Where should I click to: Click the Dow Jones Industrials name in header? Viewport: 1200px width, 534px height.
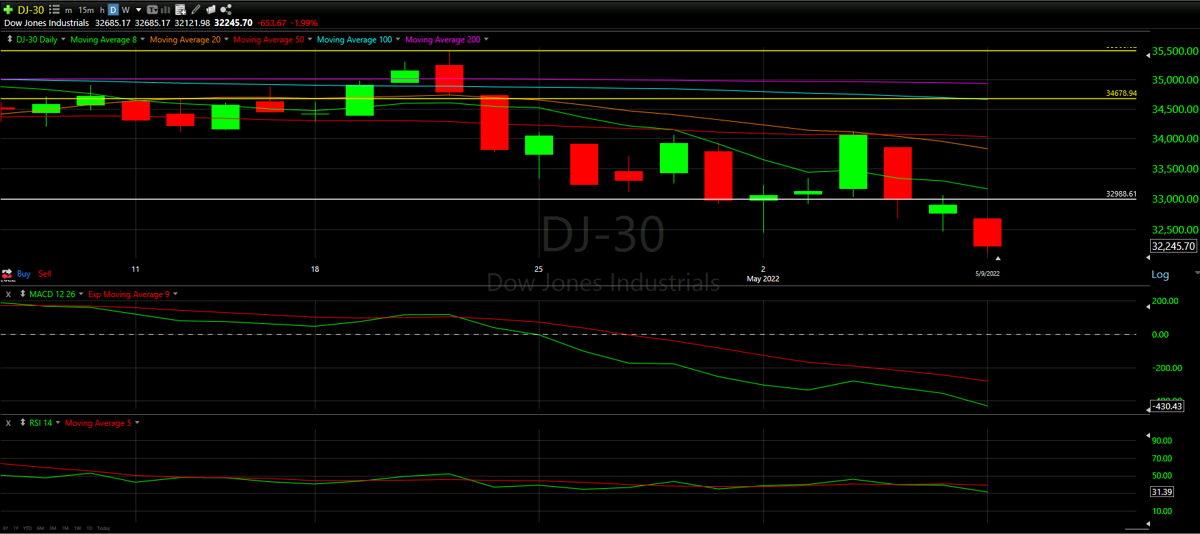[47, 23]
